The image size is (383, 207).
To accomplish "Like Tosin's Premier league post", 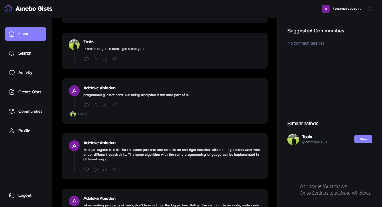I will (x=86, y=59).
